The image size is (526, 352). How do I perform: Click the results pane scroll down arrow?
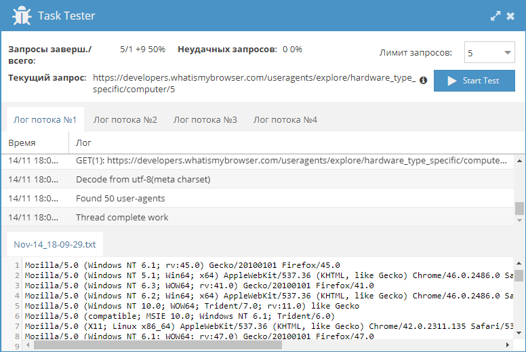click(x=519, y=333)
